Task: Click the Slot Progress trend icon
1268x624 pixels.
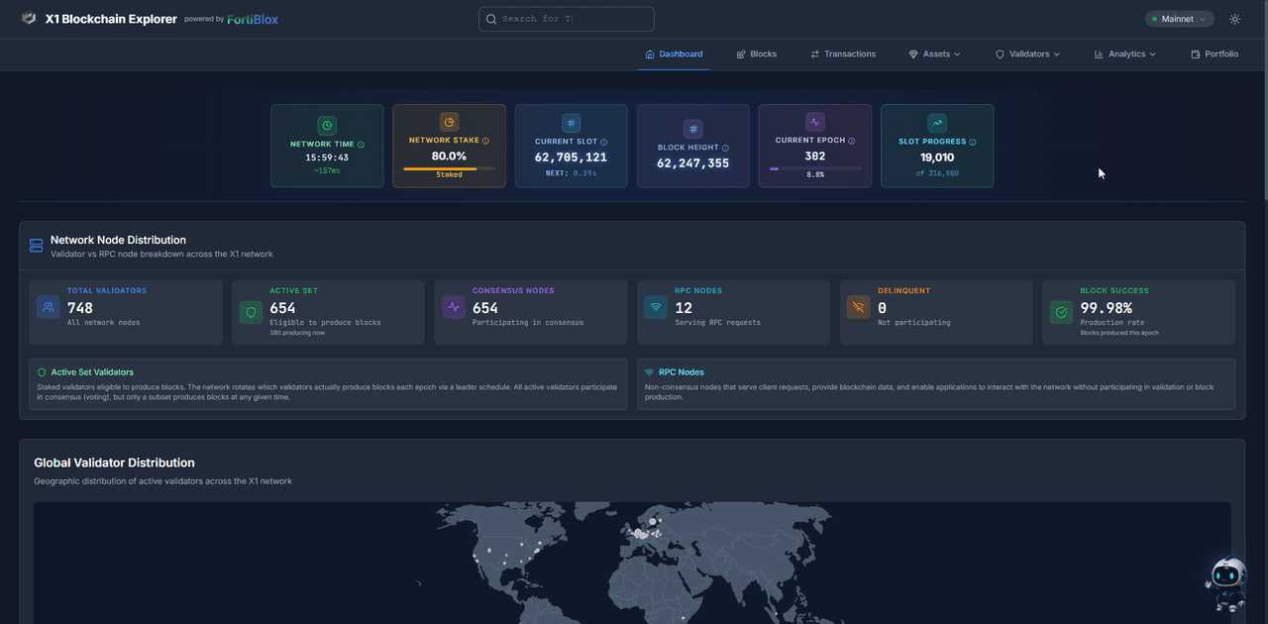Action: pos(936,123)
